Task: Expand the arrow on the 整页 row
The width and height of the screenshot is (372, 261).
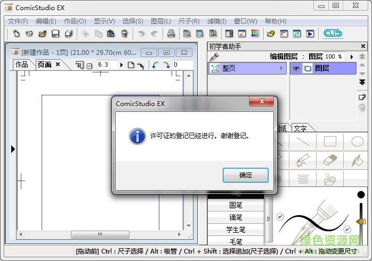Action: click(281, 69)
